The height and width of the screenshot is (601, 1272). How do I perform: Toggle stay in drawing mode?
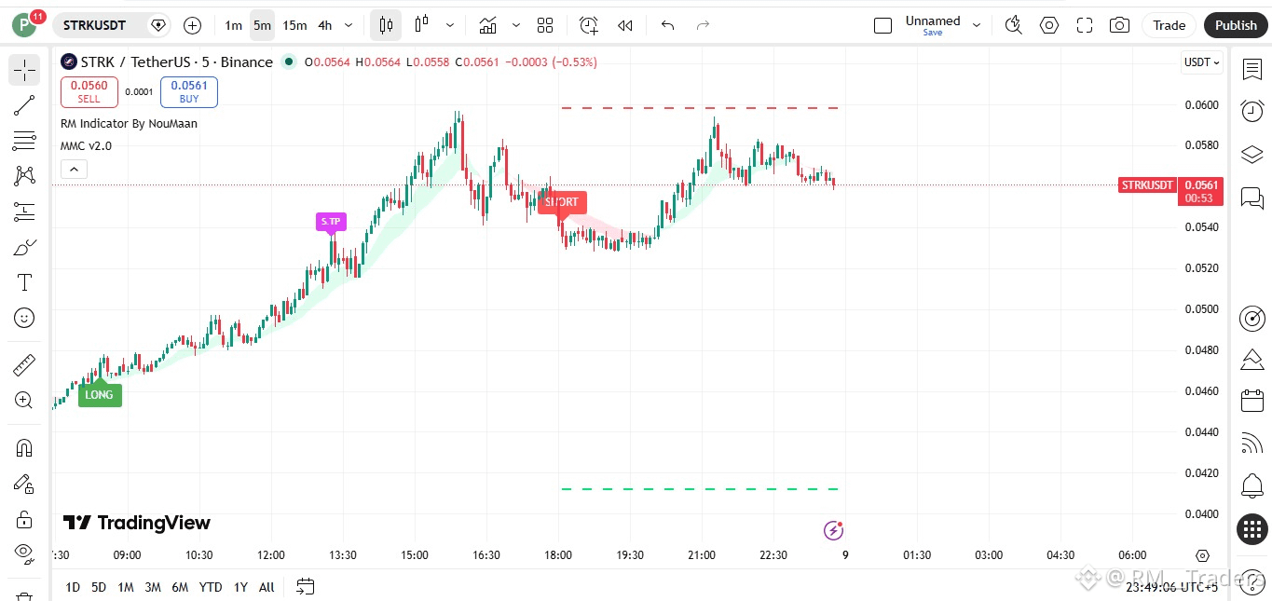pos(24,484)
